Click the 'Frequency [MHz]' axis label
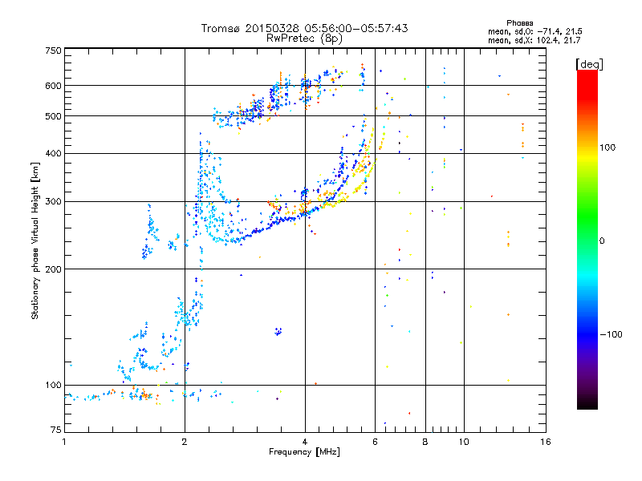 click(x=304, y=452)
